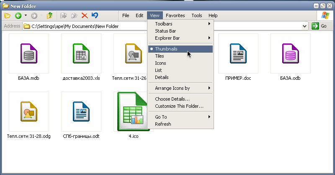
Task: Select the ПРИМЕР.doc document icon
Action: coord(238,54)
